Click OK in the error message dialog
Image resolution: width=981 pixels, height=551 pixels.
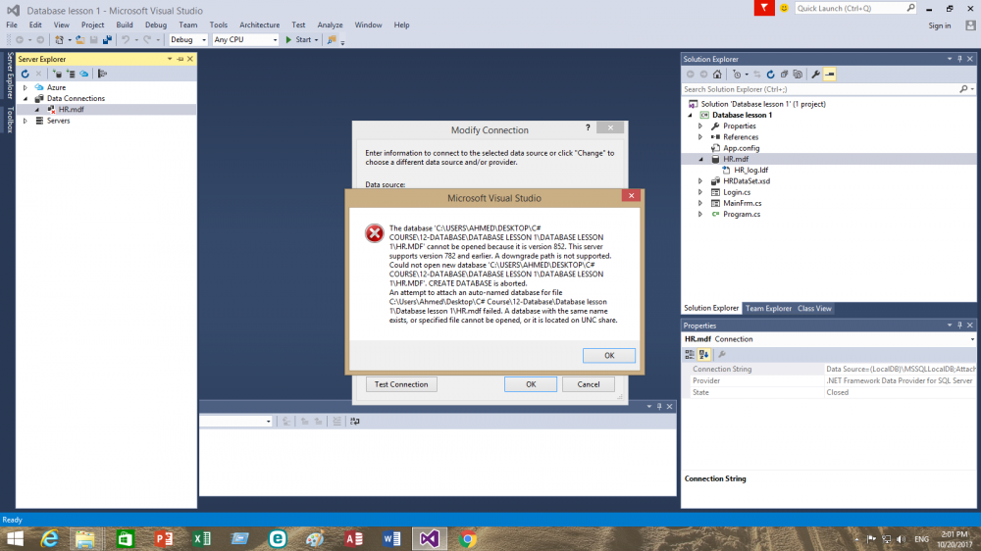coord(609,355)
